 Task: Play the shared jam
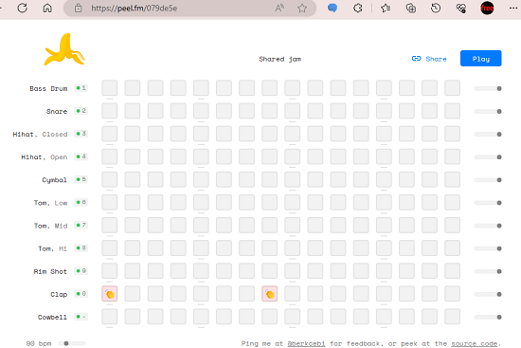481,59
